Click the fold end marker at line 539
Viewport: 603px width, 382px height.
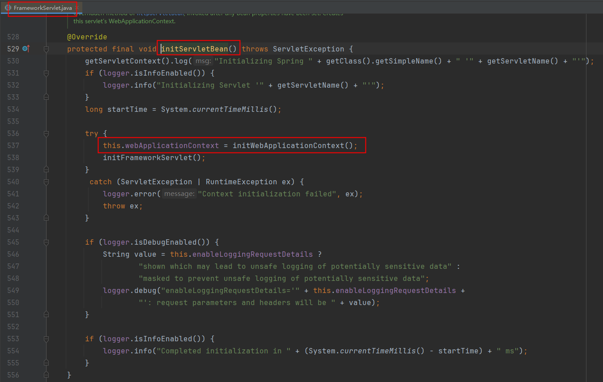coord(46,170)
